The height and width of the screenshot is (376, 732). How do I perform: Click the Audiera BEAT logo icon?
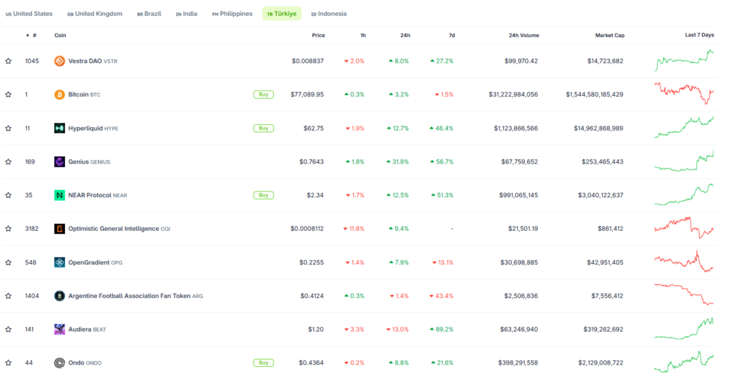59,330
